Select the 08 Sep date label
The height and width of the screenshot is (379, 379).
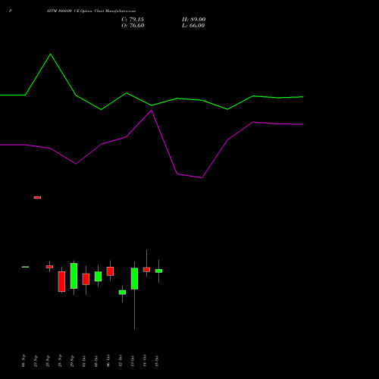click(23, 361)
